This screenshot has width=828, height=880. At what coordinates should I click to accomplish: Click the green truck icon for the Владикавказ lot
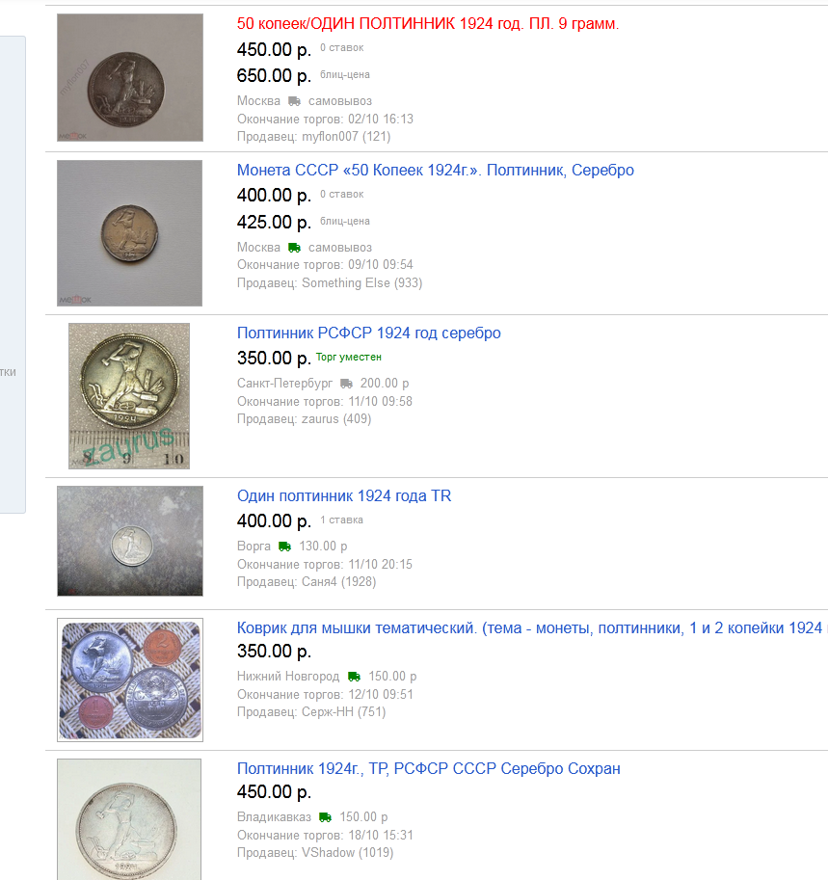(x=325, y=817)
